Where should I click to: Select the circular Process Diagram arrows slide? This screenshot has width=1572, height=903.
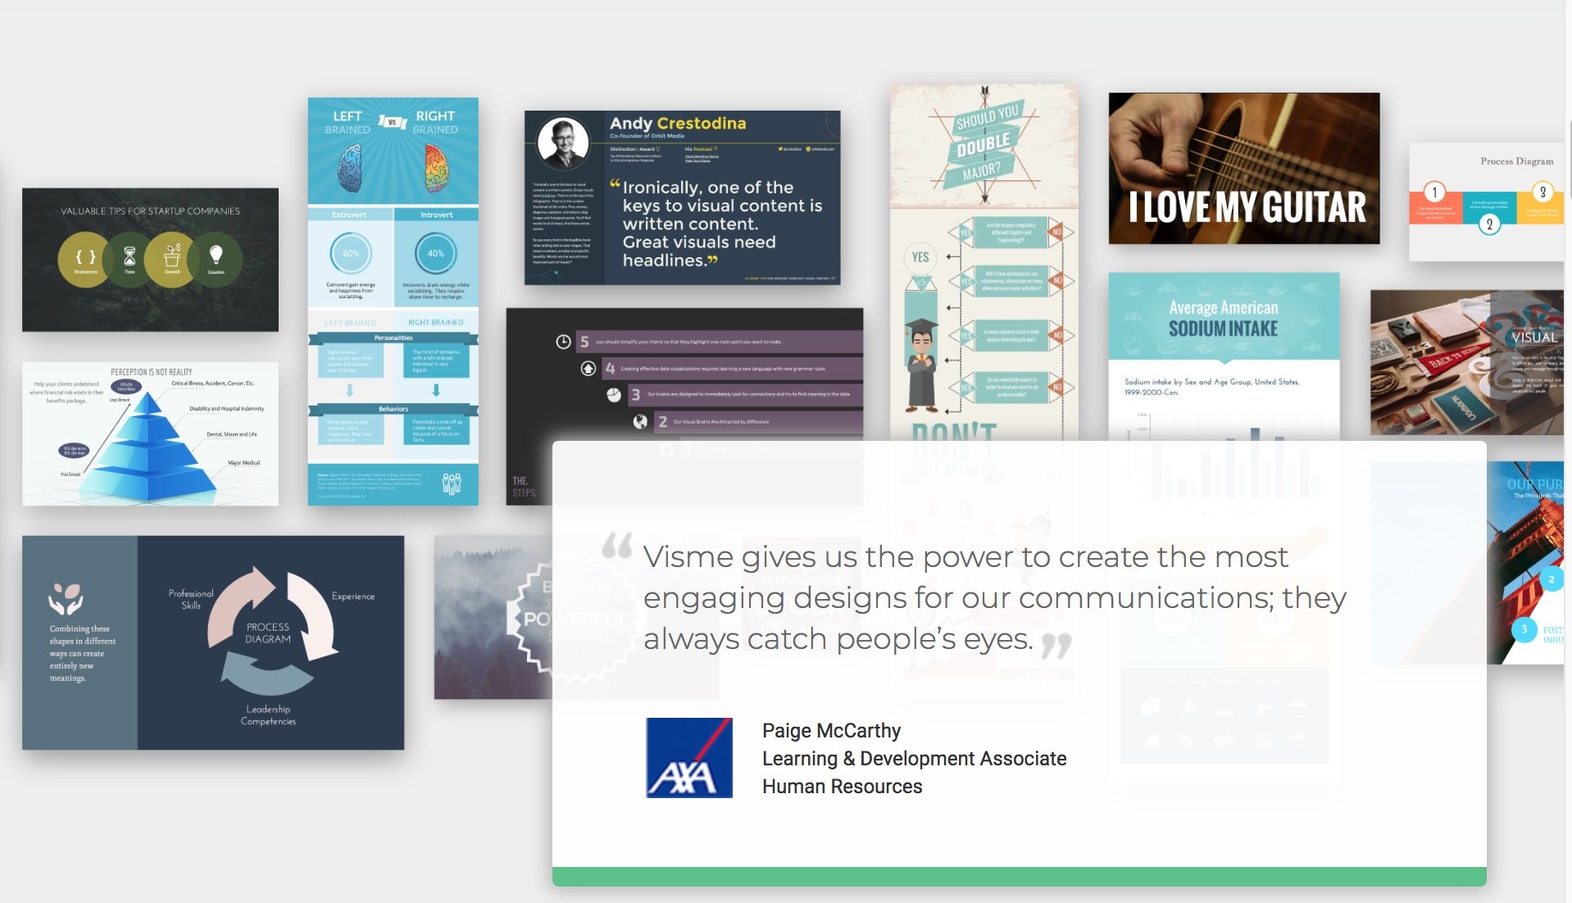pyautogui.click(x=213, y=642)
